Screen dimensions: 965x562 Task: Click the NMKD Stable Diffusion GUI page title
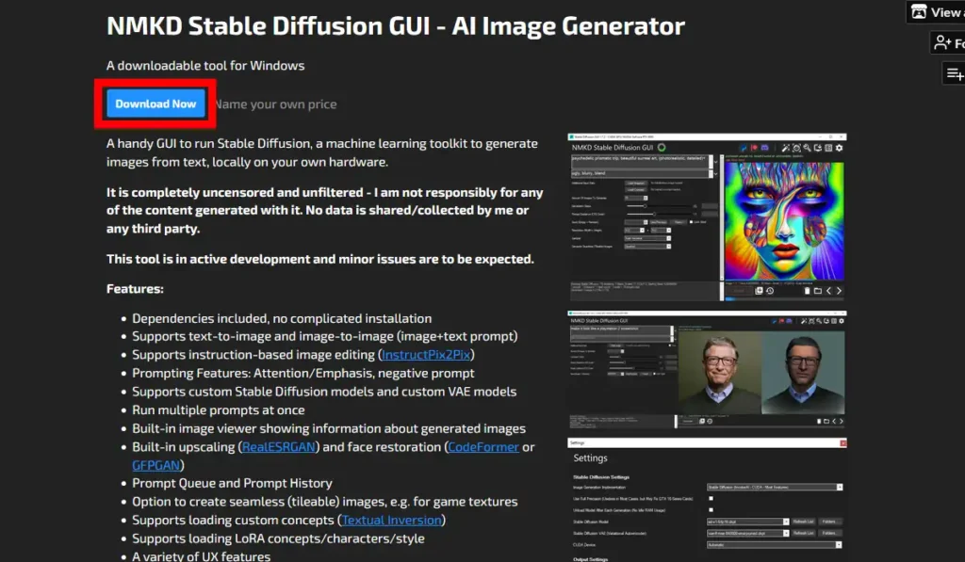pos(395,26)
